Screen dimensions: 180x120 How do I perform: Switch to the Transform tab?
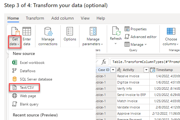[35, 18]
